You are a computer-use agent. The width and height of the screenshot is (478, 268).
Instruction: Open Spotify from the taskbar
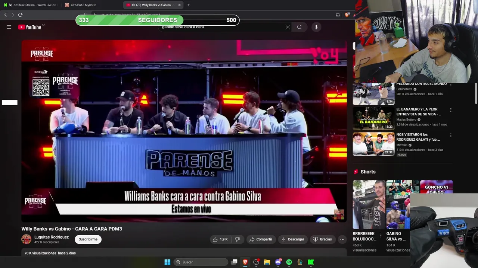[x=289, y=262]
